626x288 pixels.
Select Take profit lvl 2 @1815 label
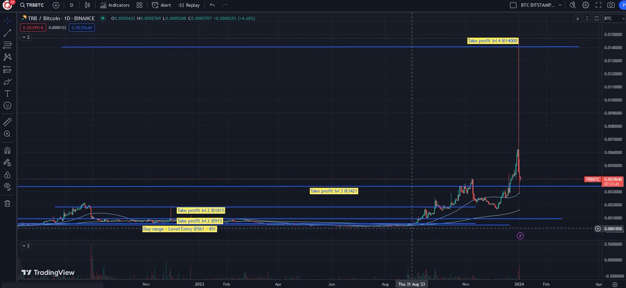click(x=201, y=210)
